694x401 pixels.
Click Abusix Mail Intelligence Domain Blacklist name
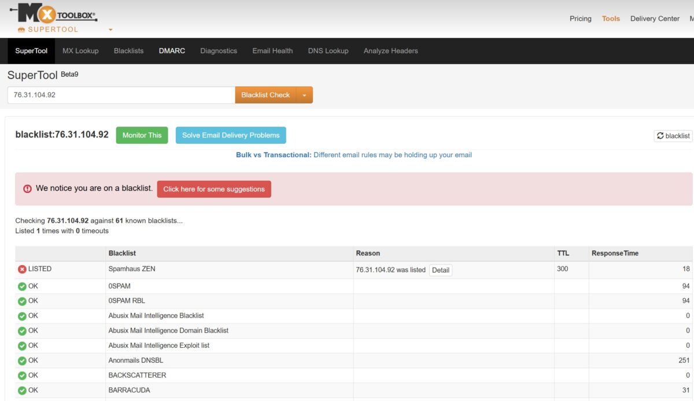168,331
